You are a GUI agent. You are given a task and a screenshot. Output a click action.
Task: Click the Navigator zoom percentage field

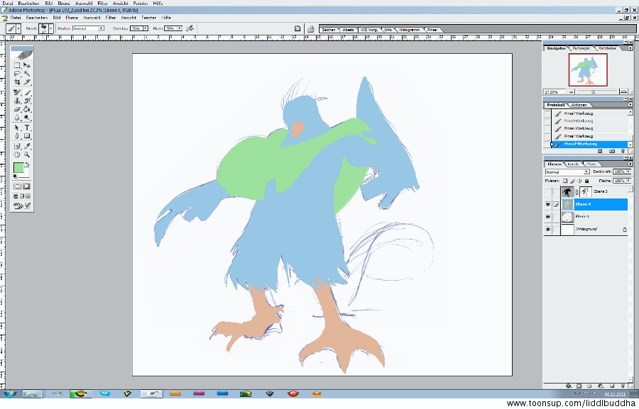553,92
